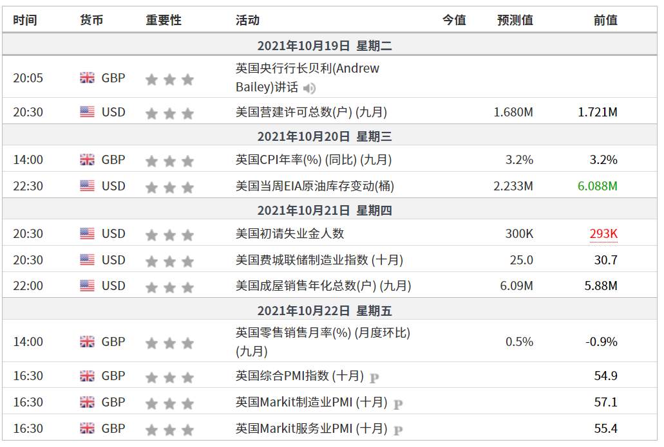Click the green previous value 6.088M
The height and width of the screenshot is (447, 664).
point(598,186)
